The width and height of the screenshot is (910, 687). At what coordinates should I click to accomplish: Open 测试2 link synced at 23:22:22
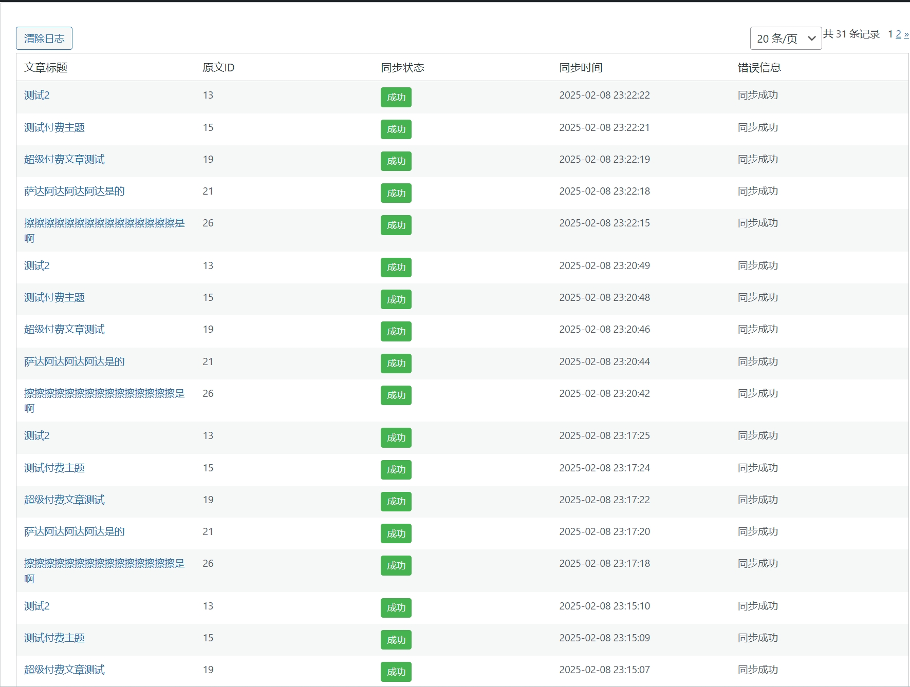[37, 96]
